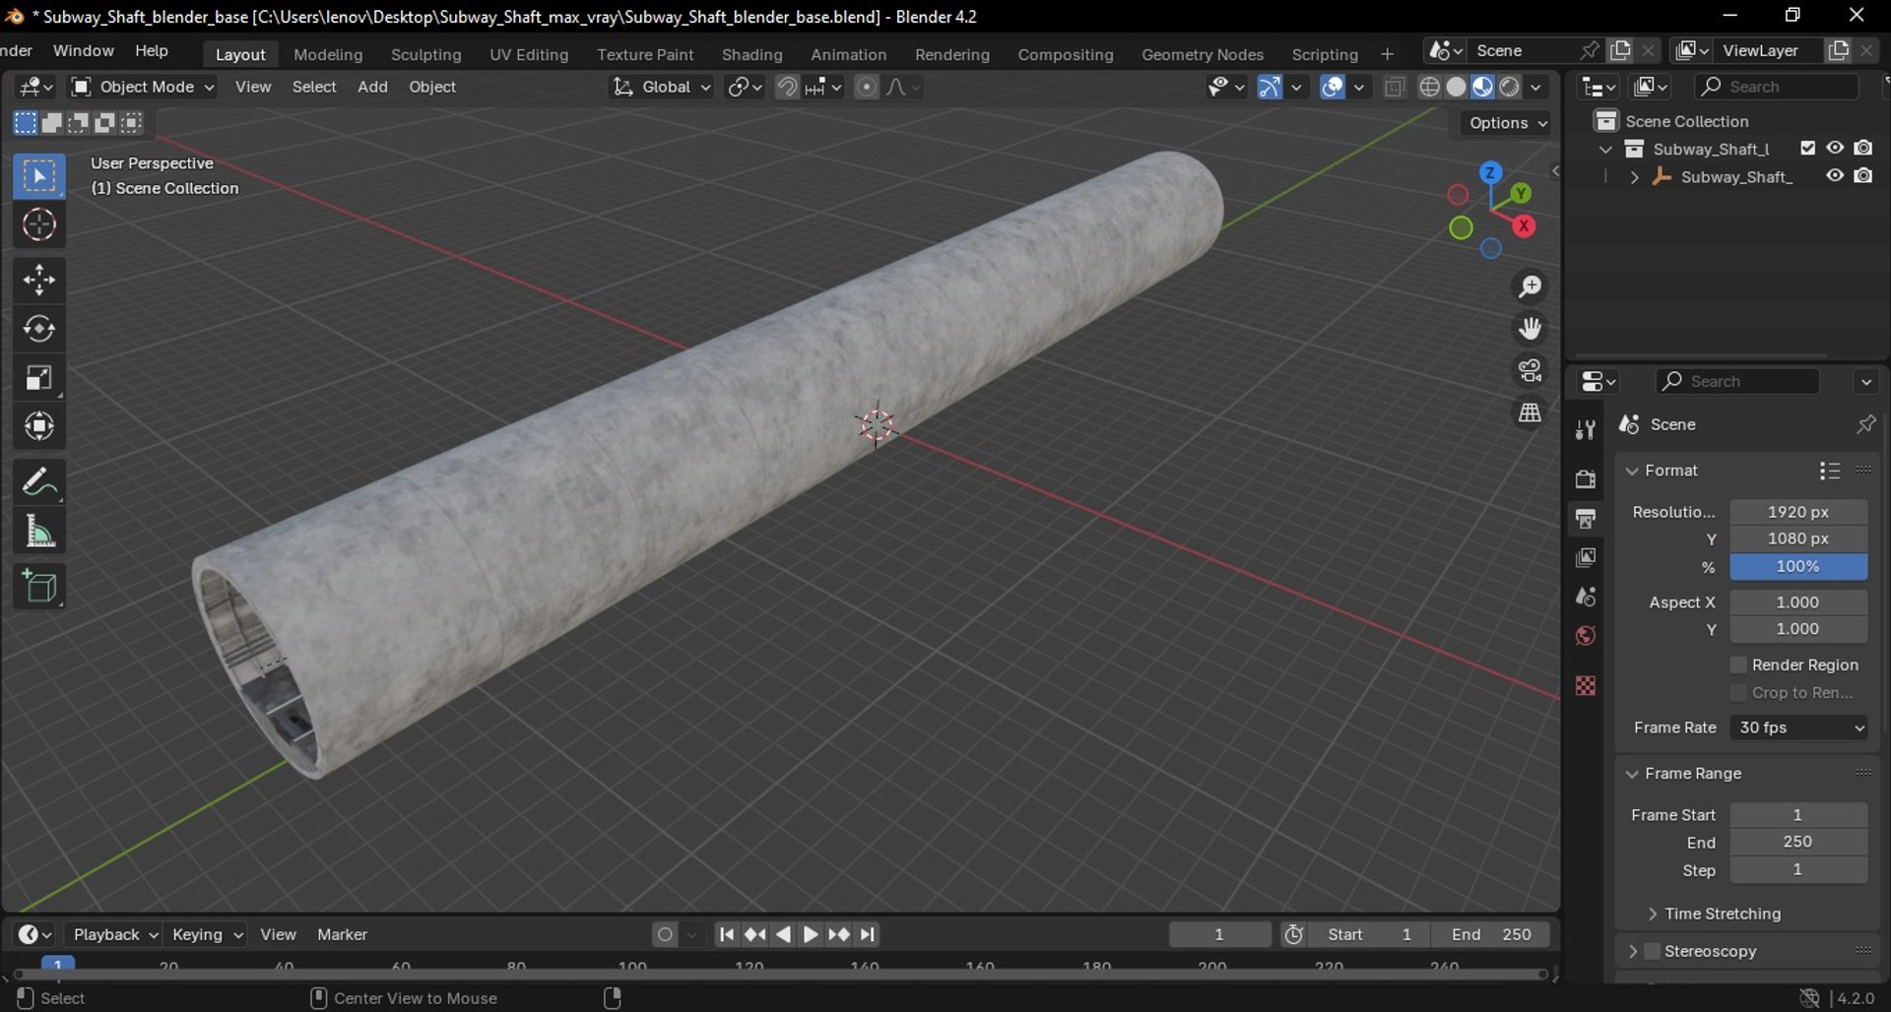Open the Global orientation dropdown

661,87
